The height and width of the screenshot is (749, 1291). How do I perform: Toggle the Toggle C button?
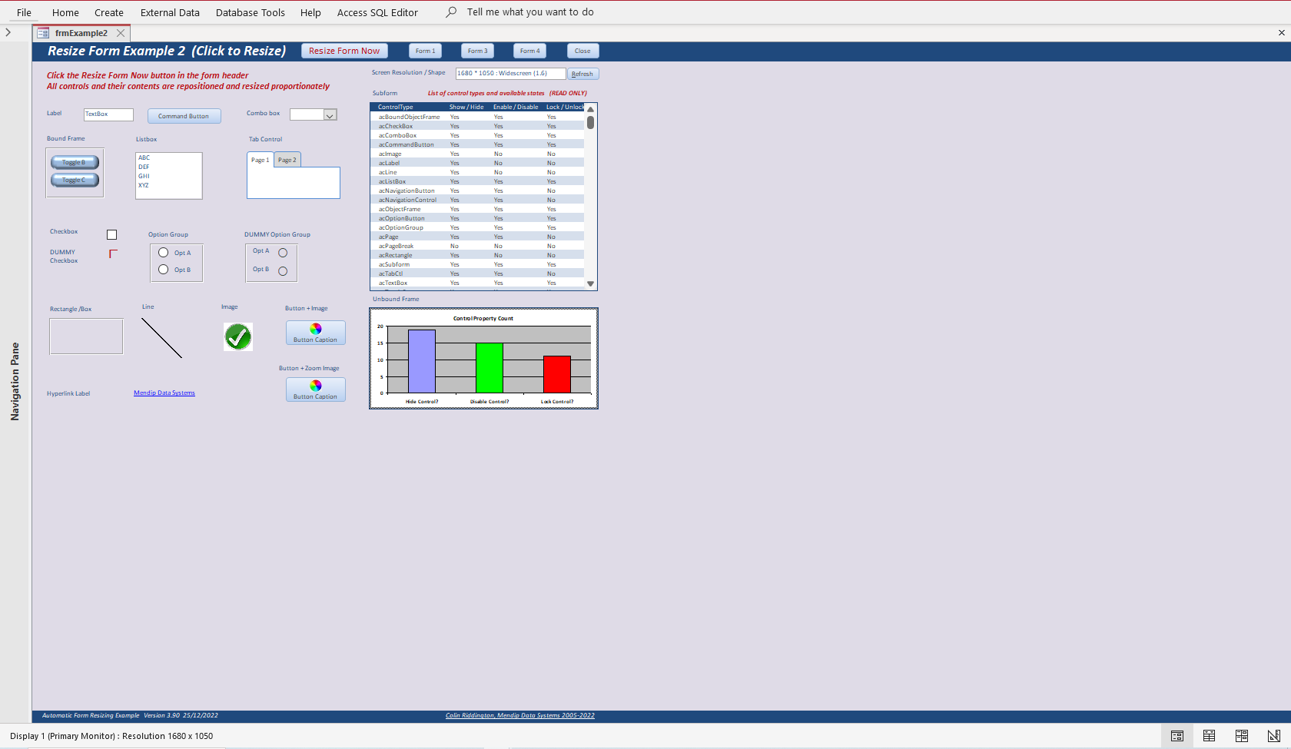coord(75,180)
